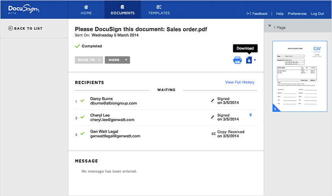Click the Completed status text
332x196 pixels.
pos(92,46)
